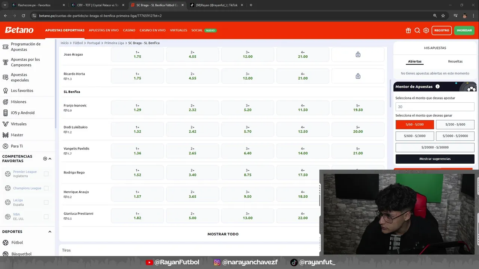This screenshot has height=269, width=479.
Task: Click the Misiones target icon
Action: pos(5,102)
